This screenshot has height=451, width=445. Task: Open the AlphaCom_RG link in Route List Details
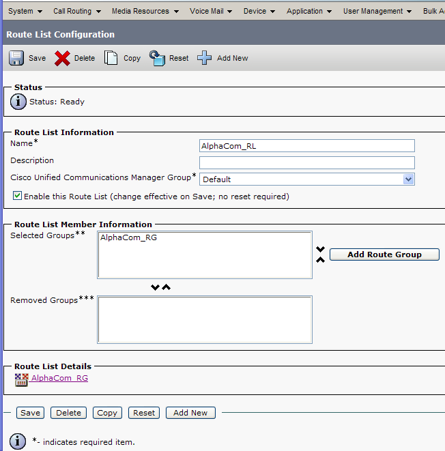point(59,378)
